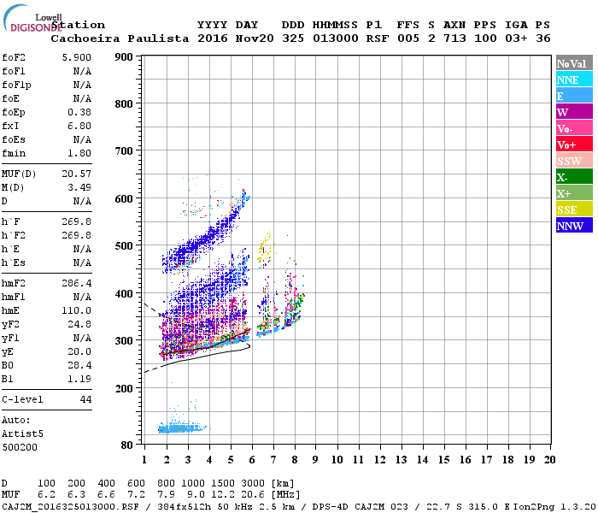This screenshot has height=513, width=598.
Task: Select the NNE cyan legend swatch
Action: (x=574, y=80)
